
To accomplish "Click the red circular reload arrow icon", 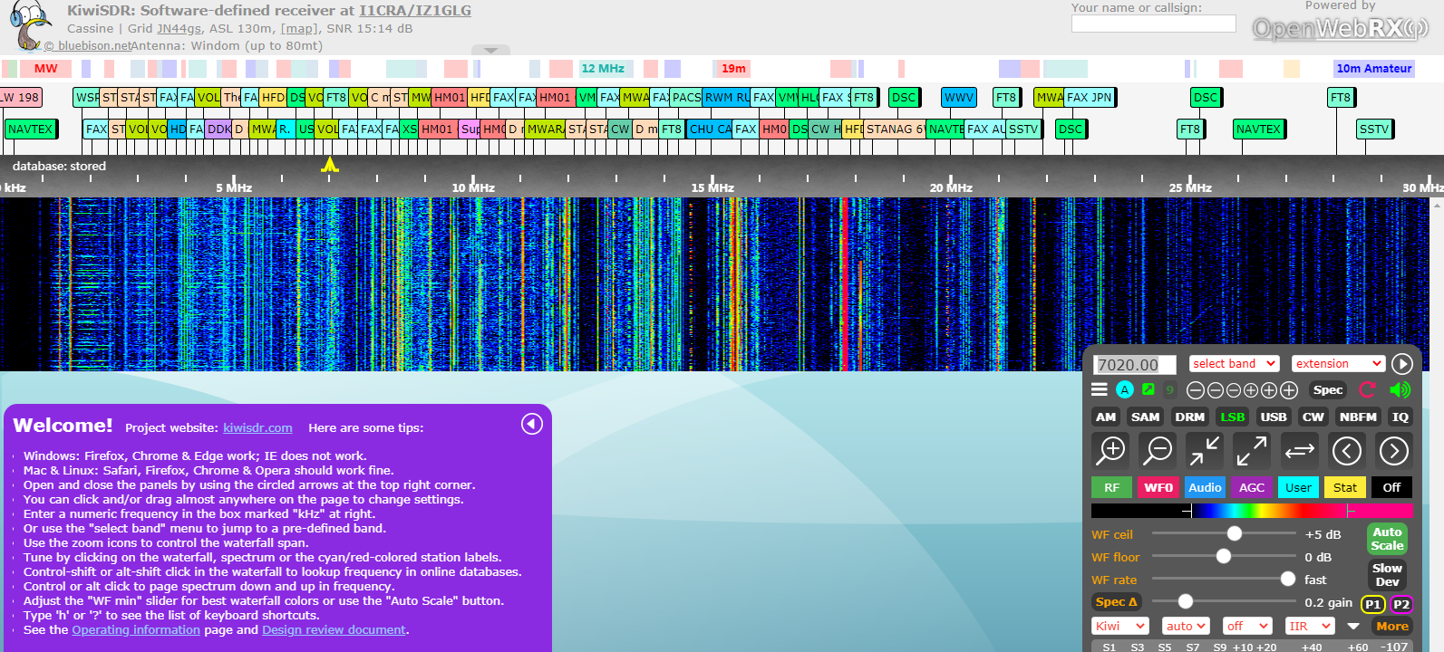I will tap(1368, 389).
